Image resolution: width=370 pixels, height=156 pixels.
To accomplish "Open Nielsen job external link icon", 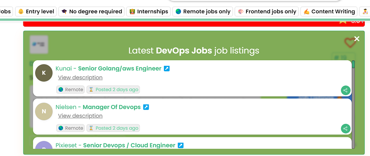I will pyautogui.click(x=146, y=107).
